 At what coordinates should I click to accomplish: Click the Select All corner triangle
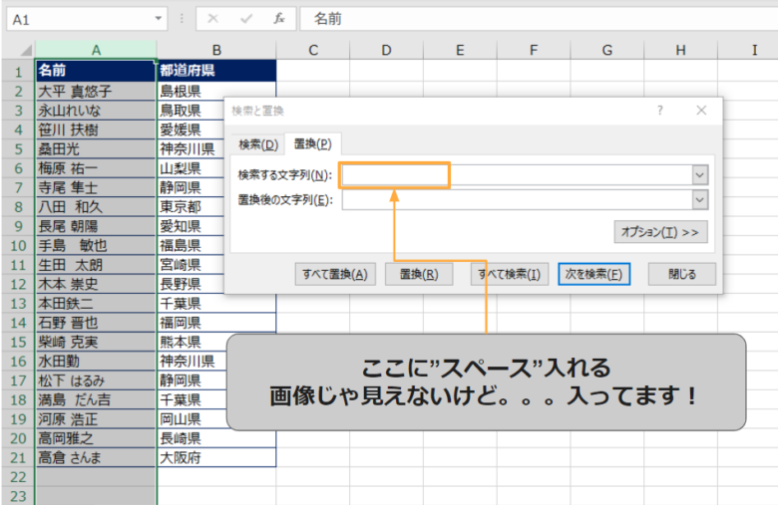coord(26,50)
